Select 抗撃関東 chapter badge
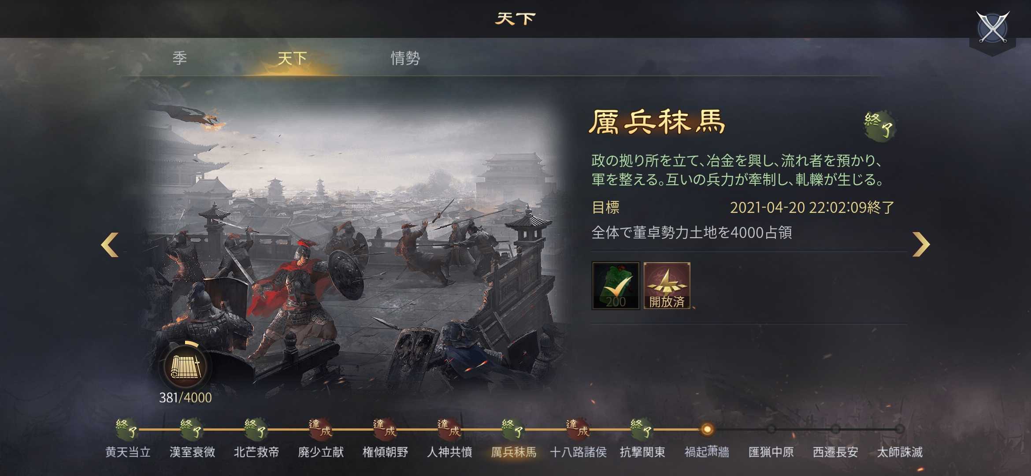Image resolution: width=1031 pixels, height=476 pixels. 642,428
